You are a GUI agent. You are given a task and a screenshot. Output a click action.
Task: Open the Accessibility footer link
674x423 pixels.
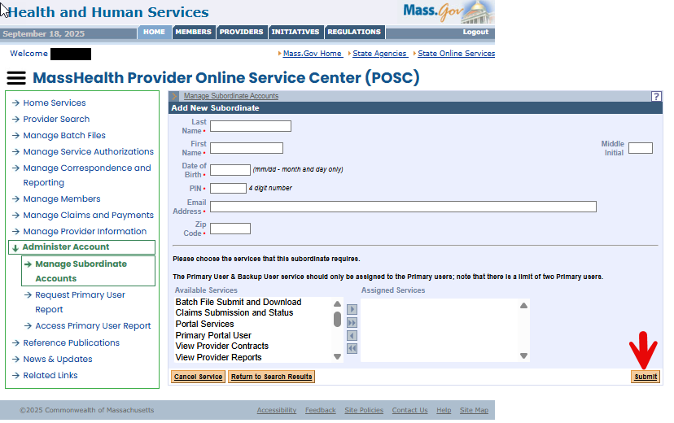277,410
